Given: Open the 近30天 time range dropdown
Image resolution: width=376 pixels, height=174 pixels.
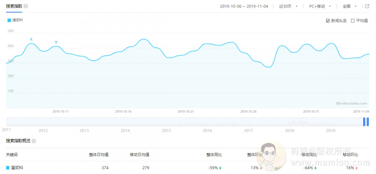Looking at the screenshot, I should tap(288, 6).
